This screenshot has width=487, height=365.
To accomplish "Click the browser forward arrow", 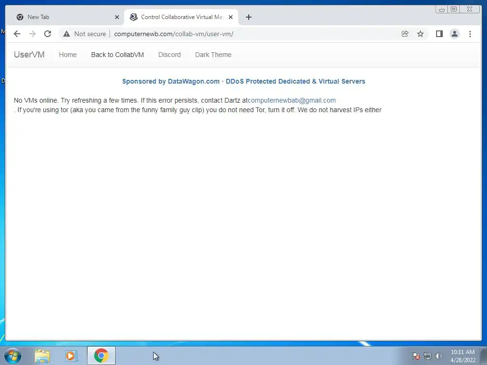I will (32, 34).
